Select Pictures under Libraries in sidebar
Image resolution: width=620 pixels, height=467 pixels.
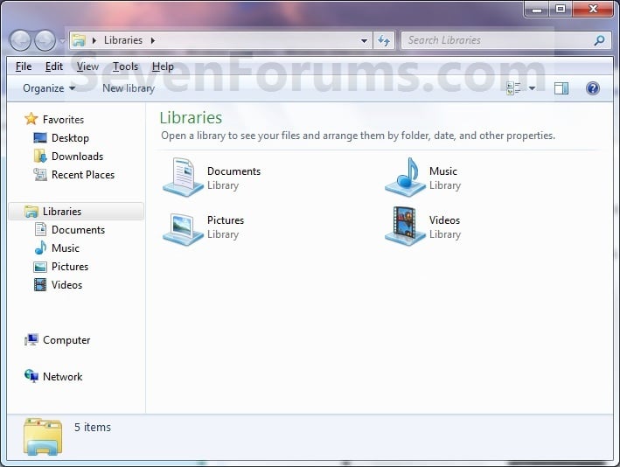click(70, 267)
